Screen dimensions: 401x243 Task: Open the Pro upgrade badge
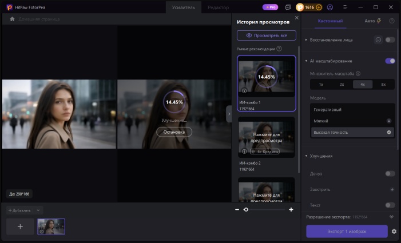point(270,7)
